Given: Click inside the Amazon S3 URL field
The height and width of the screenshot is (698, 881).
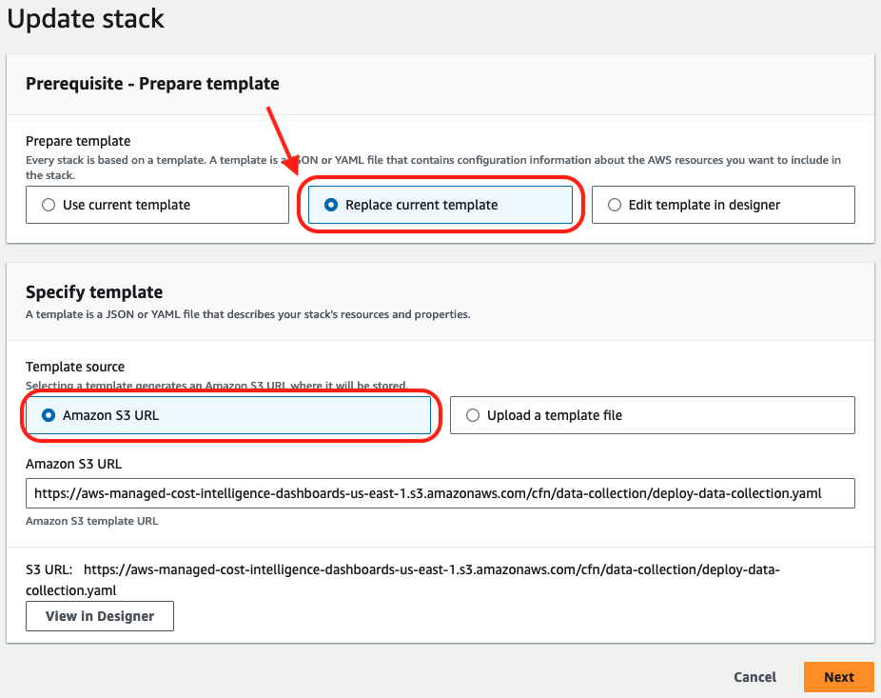Looking at the screenshot, I should pyautogui.click(x=440, y=493).
